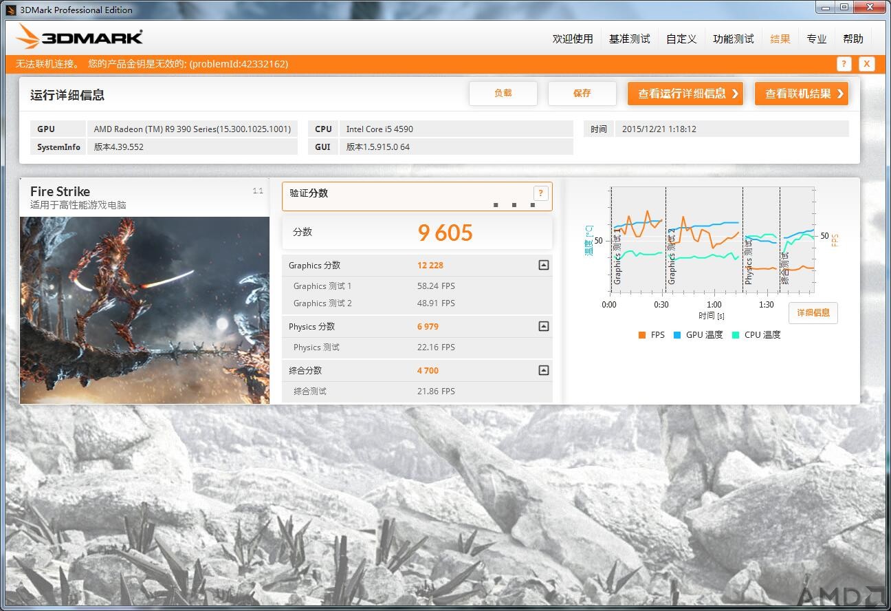
Task: Click the blue GPU 温度 legend swatch
Action: pyautogui.click(x=677, y=335)
